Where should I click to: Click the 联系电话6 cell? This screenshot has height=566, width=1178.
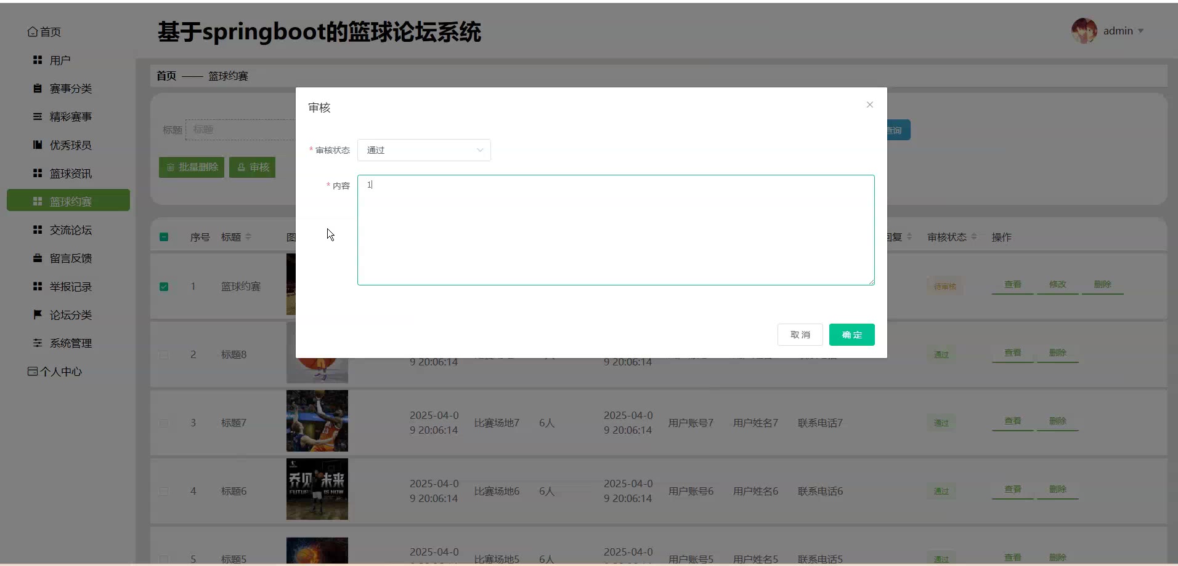(x=821, y=492)
